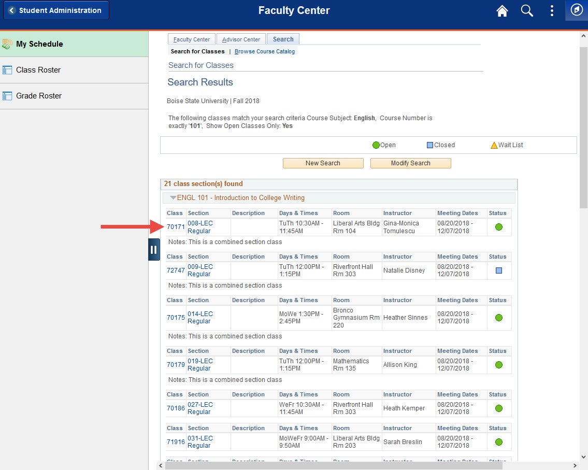Viewport: 588px width, 470px height.
Task: Go back to Student Administration
Action: pyautogui.click(x=56, y=10)
